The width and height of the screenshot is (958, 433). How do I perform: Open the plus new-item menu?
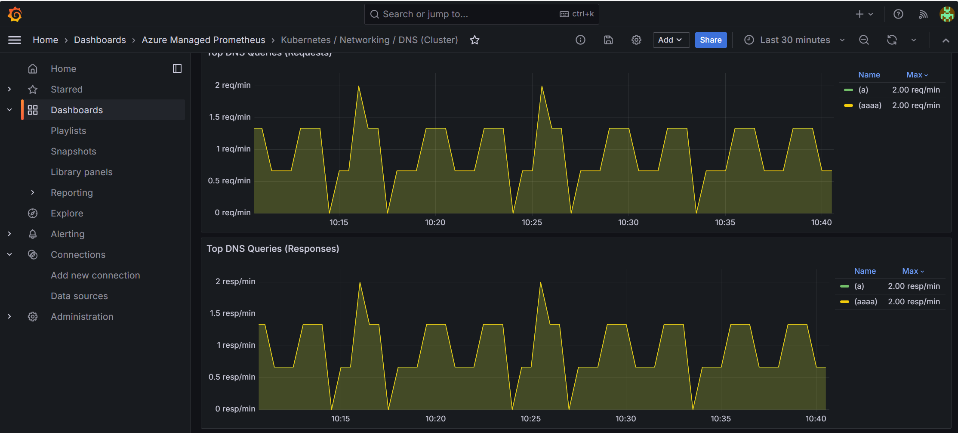tap(864, 14)
